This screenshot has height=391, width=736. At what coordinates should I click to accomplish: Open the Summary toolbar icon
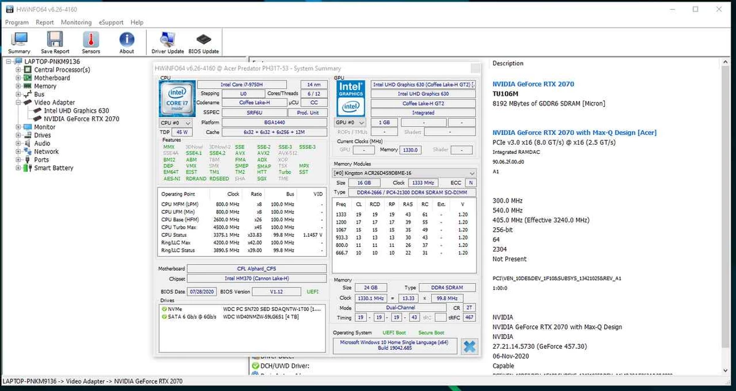[x=19, y=39]
